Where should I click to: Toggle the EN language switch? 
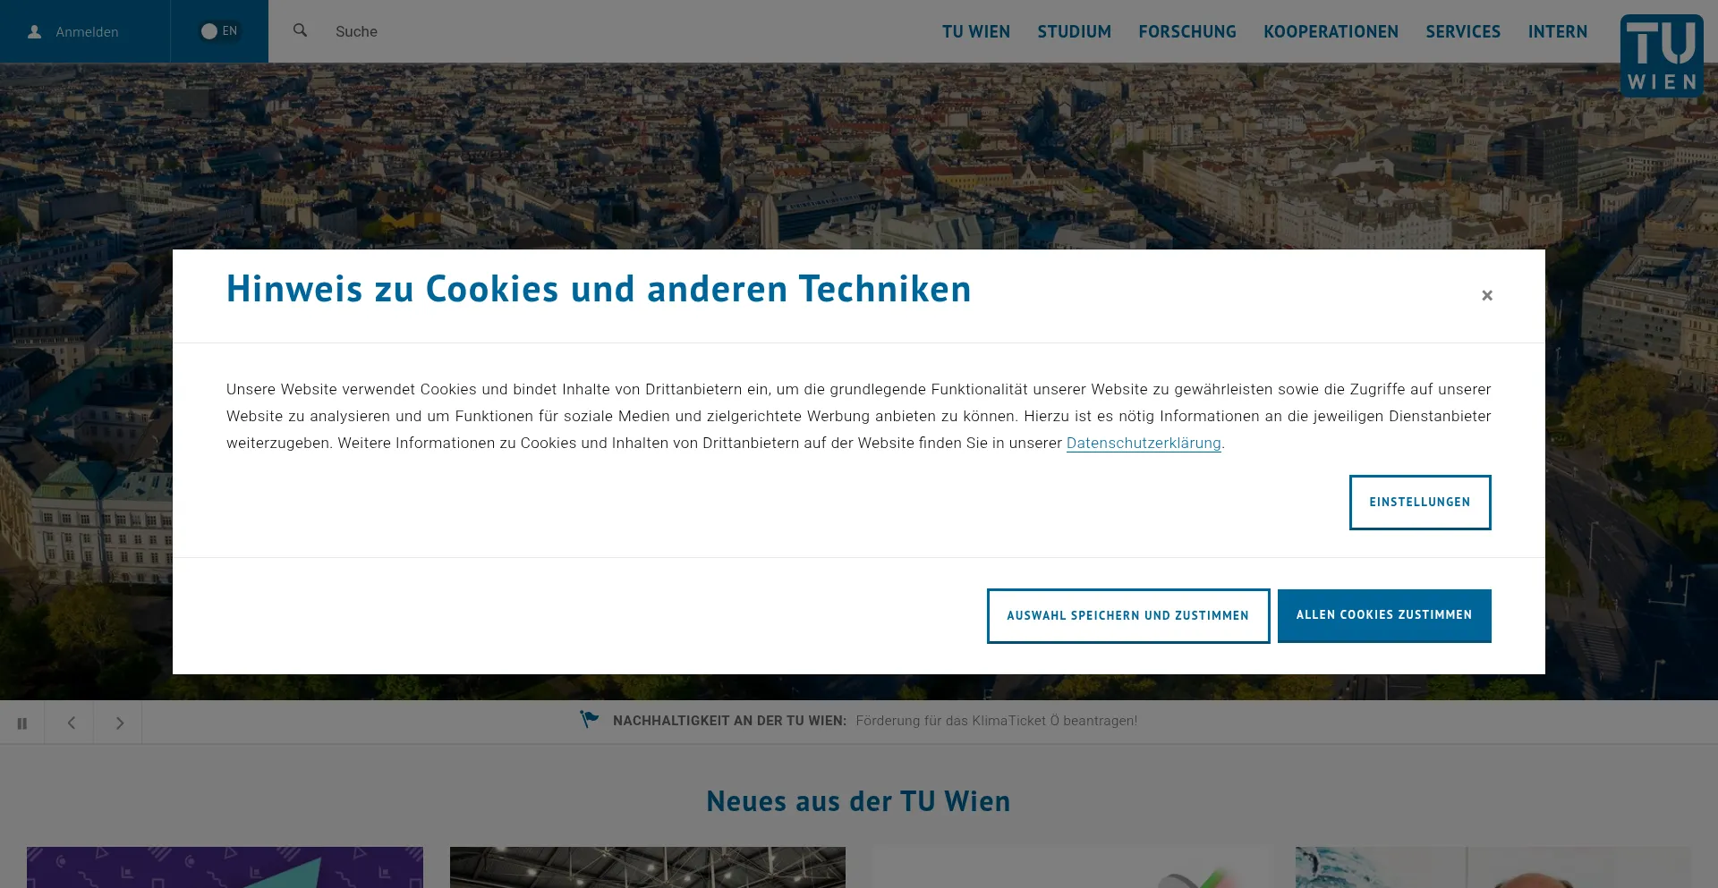coord(219,31)
